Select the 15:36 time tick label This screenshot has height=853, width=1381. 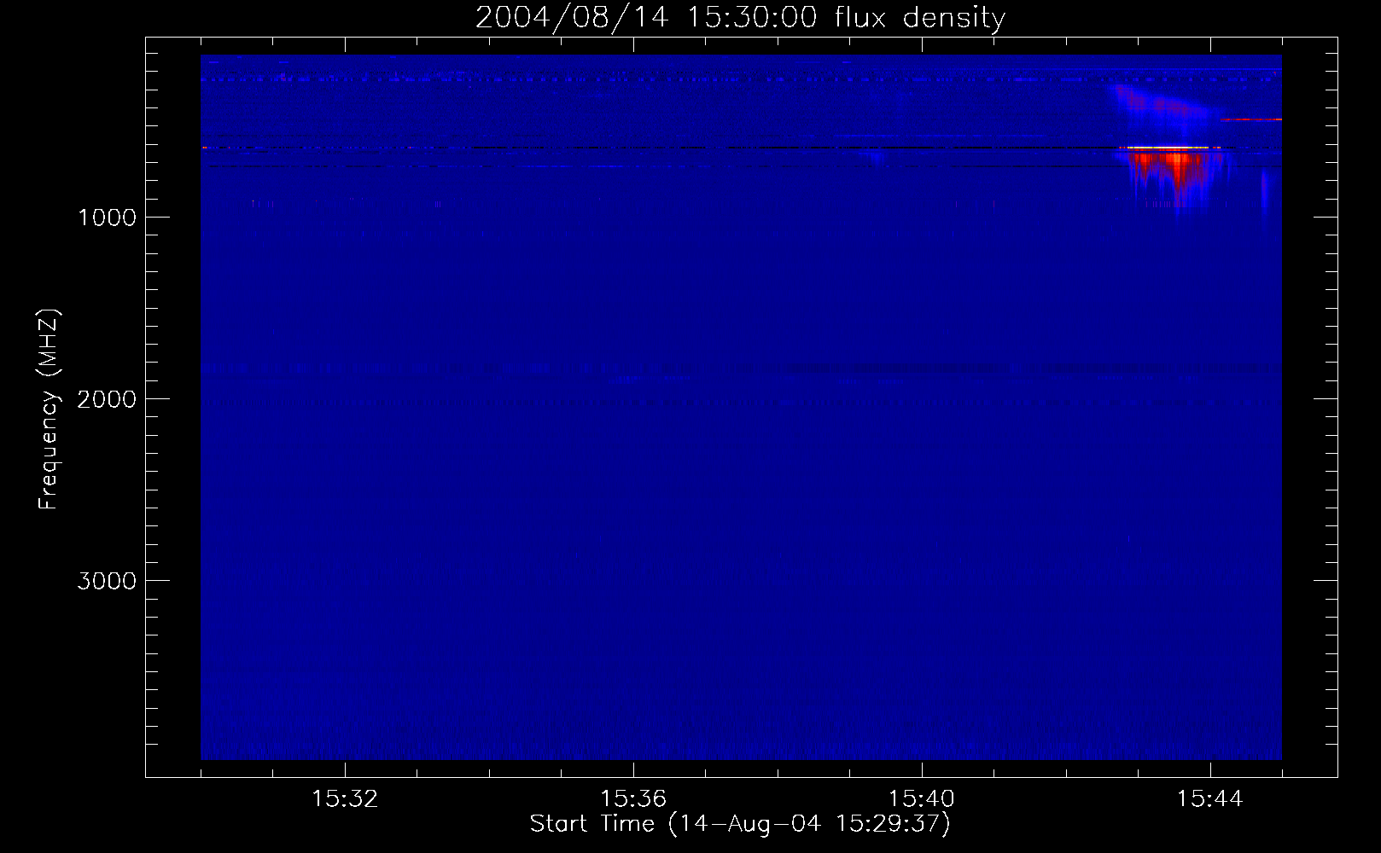633,799
